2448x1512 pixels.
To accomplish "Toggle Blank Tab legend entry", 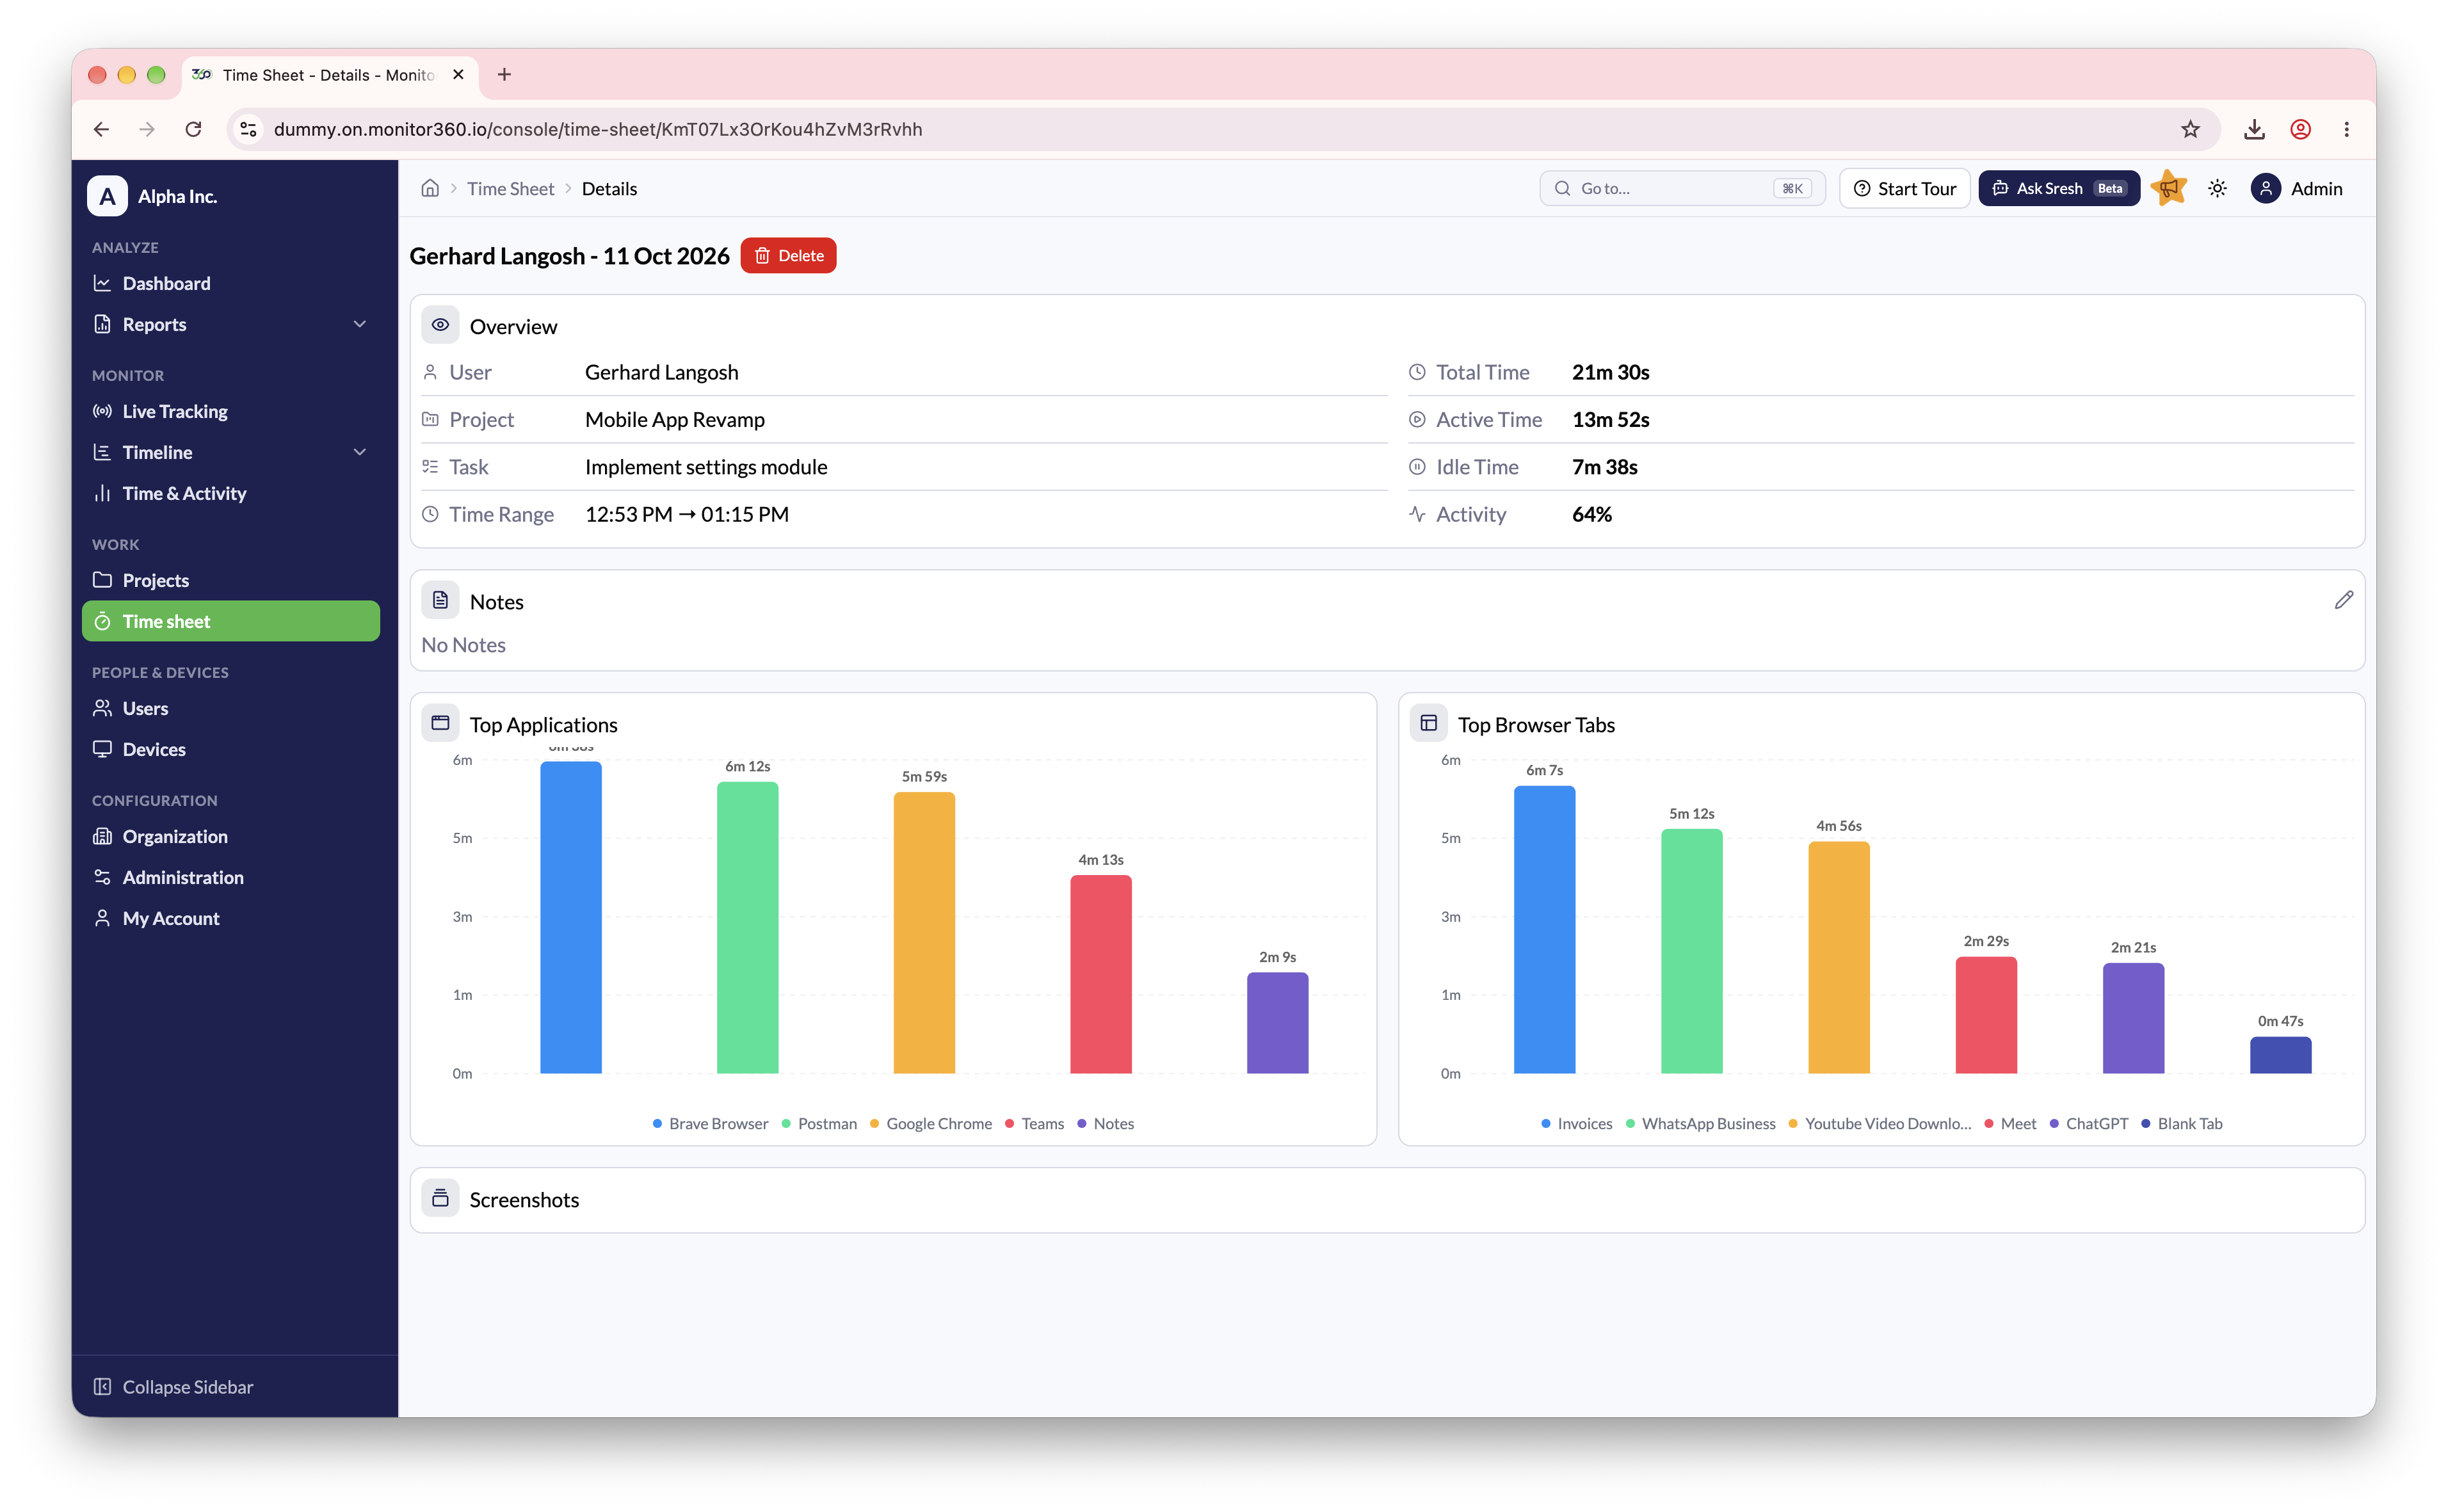I will click(2182, 1123).
